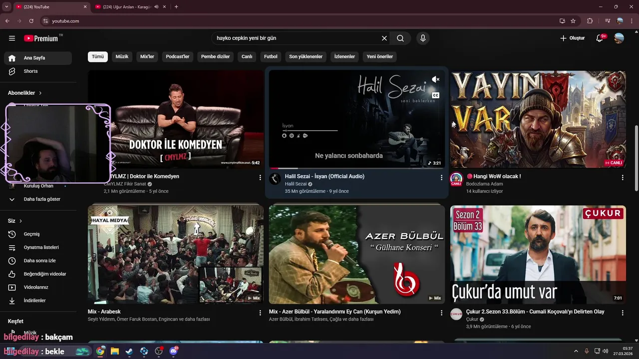
Task: Select the İzlenenler filter chip
Action: coord(344,56)
